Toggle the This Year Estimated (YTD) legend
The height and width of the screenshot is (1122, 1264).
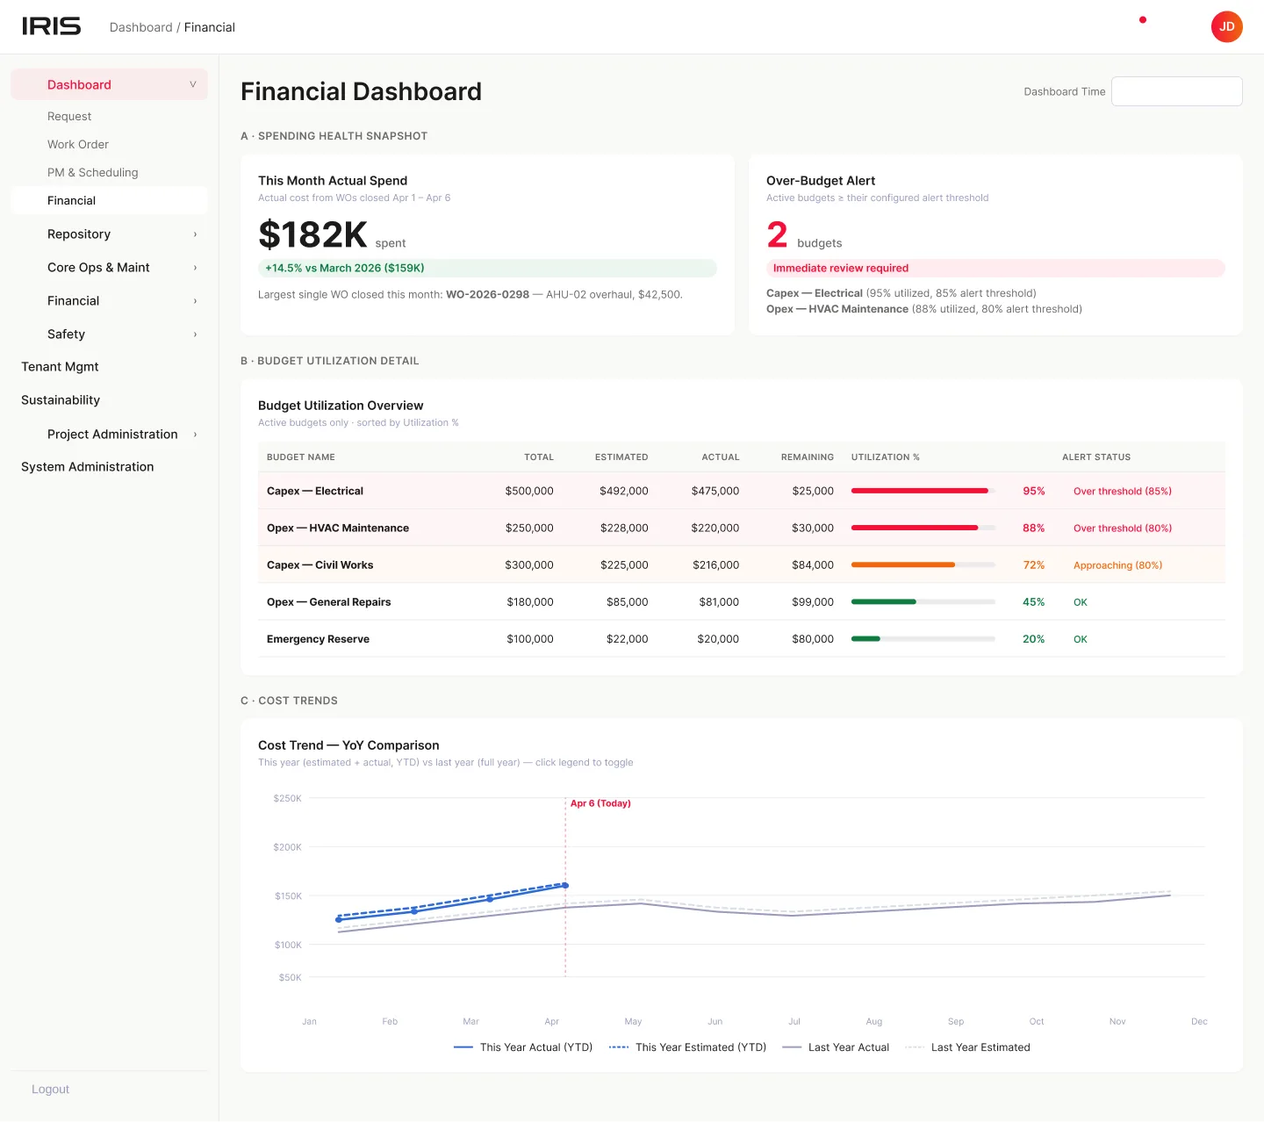coord(687,1046)
